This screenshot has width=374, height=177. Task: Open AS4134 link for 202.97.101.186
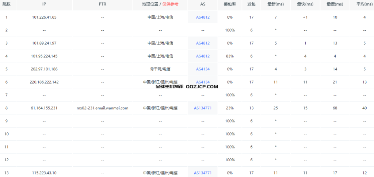[203, 69]
